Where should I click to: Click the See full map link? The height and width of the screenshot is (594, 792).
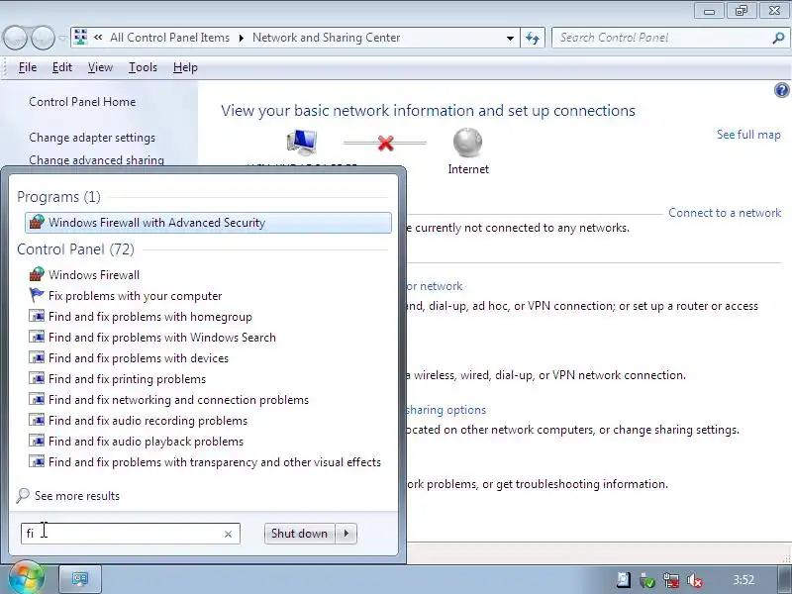click(x=748, y=135)
